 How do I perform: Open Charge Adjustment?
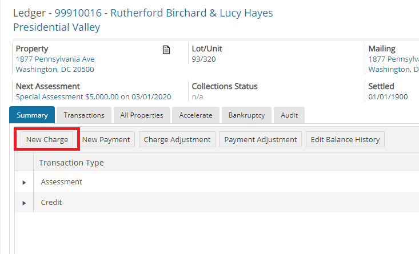coord(177,139)
